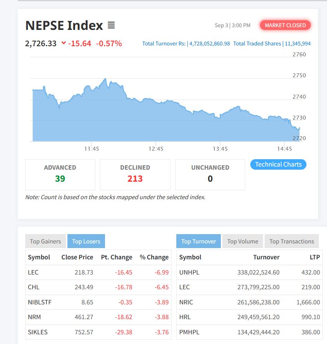327x344 pixels.
Task: Switch to the Top Volume tab
Action: coord(243,241)
